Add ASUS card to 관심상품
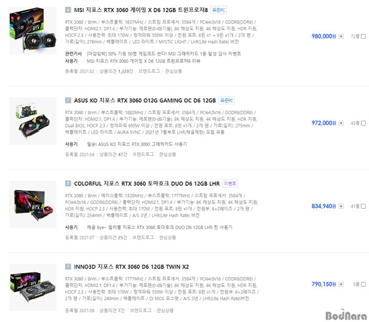 [167, 155]
